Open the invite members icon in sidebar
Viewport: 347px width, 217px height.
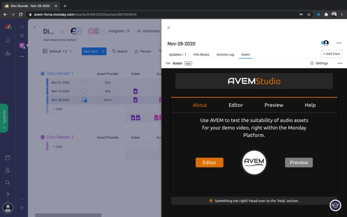(8, 170)
